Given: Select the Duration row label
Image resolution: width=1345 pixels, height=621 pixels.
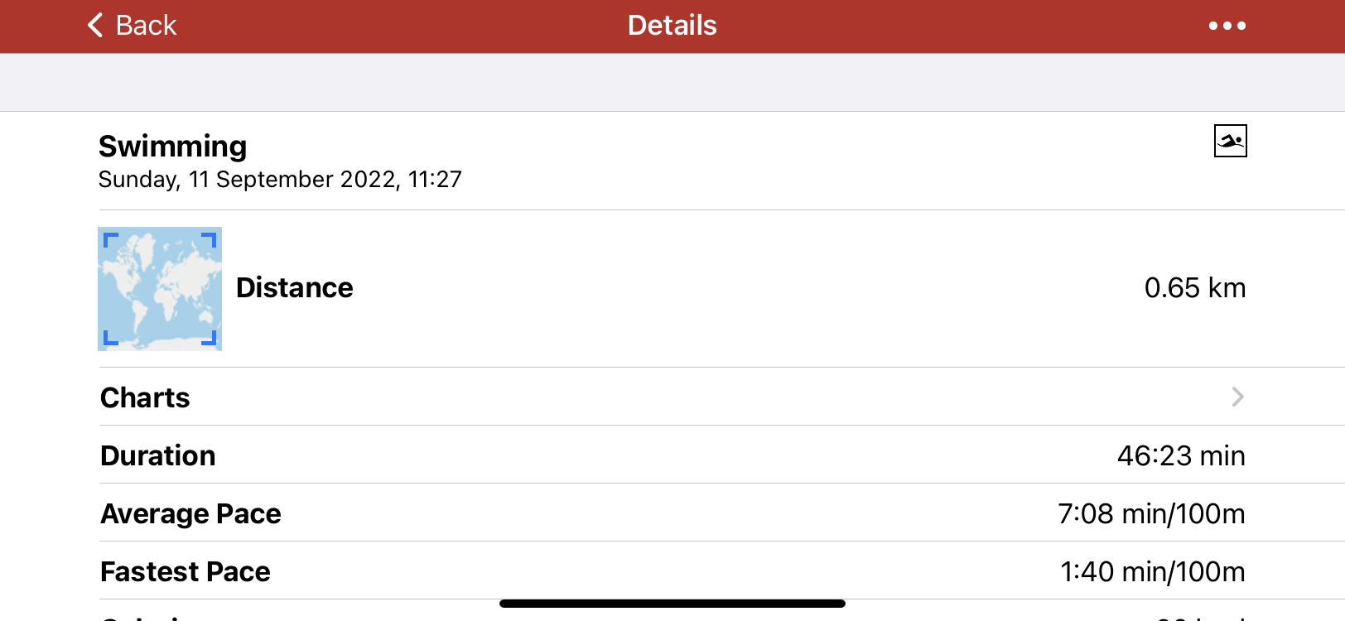Looking at the screenshot, I should coord(157,456).
